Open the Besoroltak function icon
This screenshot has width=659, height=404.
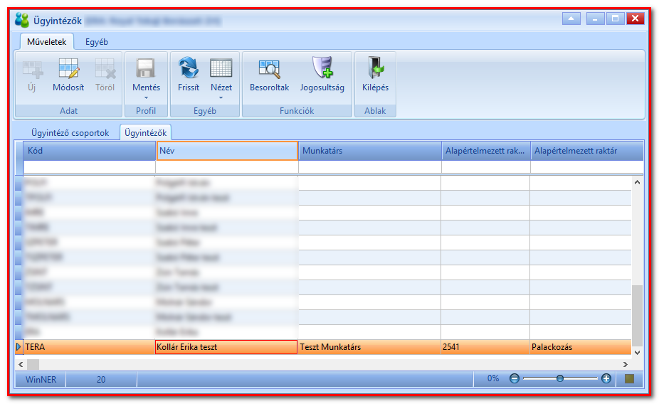coord(270,69)
